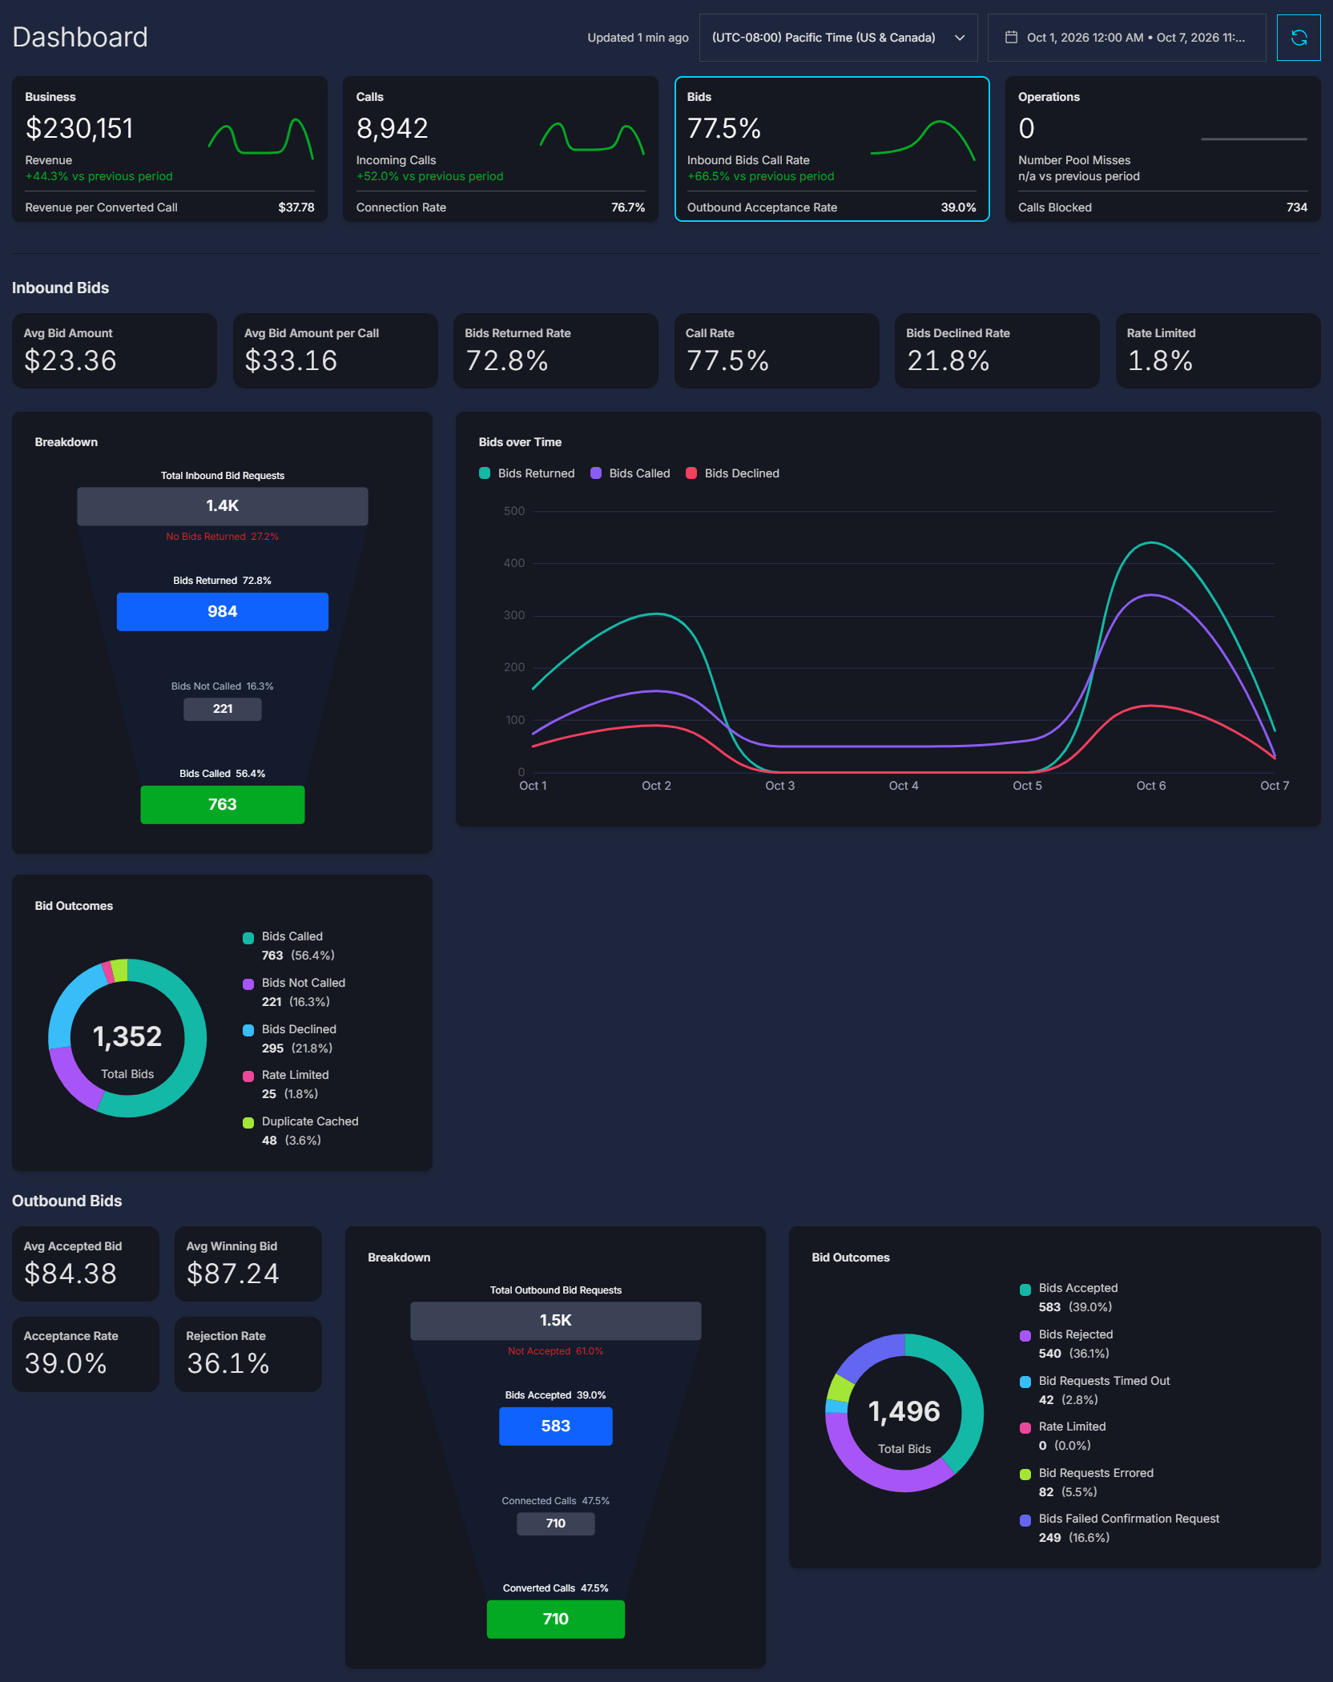Click the Avg Winning Bid $87.24 card

[248, 1264]
